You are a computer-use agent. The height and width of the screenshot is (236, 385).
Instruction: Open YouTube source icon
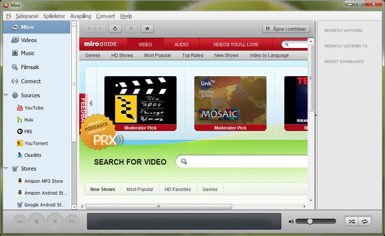tap(20, 107)
